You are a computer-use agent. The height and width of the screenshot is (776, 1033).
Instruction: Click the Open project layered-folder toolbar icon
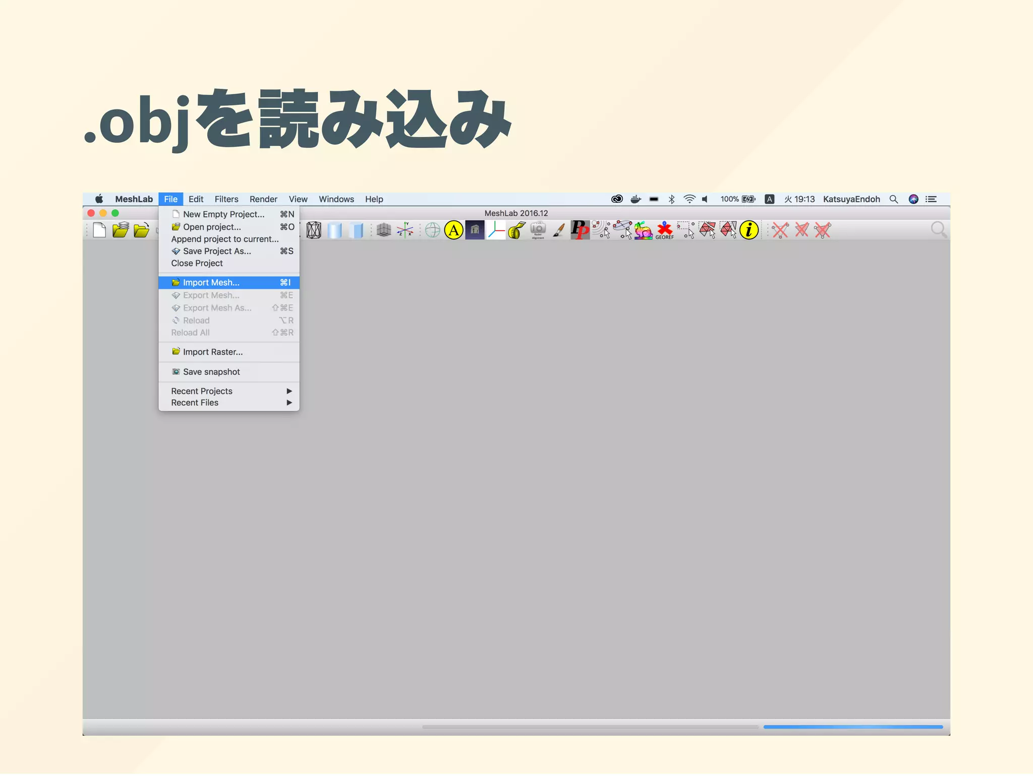[x=121, y=230]
